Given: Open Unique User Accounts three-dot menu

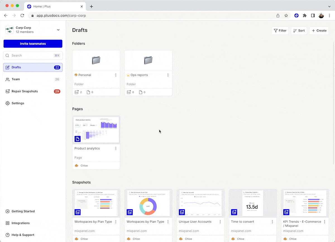Looking at the screenshot, I should 220,222.
